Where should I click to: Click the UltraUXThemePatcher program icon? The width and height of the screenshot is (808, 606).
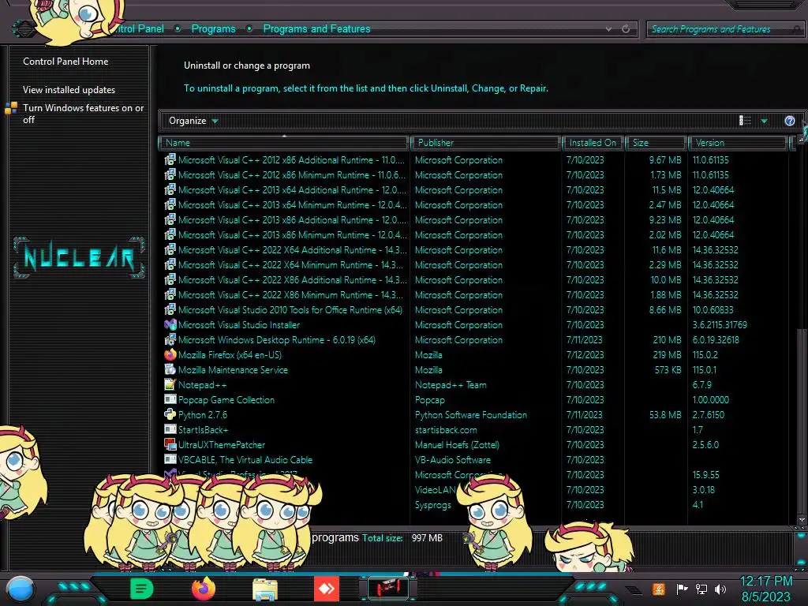[x=170, y=444]
